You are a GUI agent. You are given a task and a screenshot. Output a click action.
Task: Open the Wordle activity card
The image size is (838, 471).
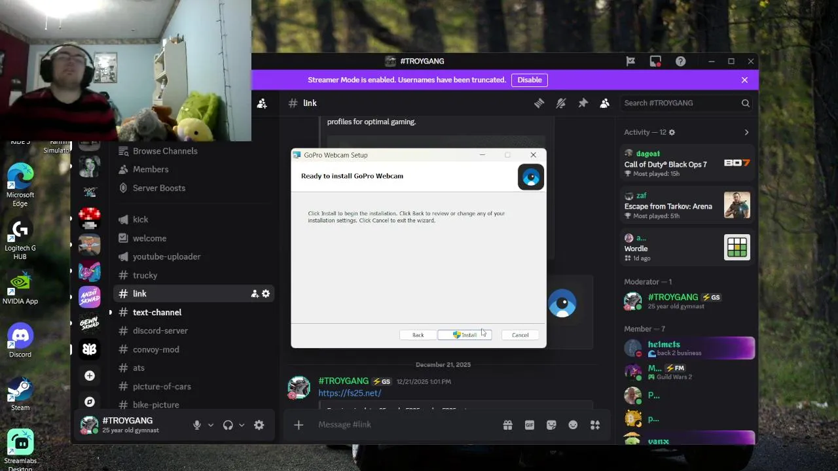point(687,247)
